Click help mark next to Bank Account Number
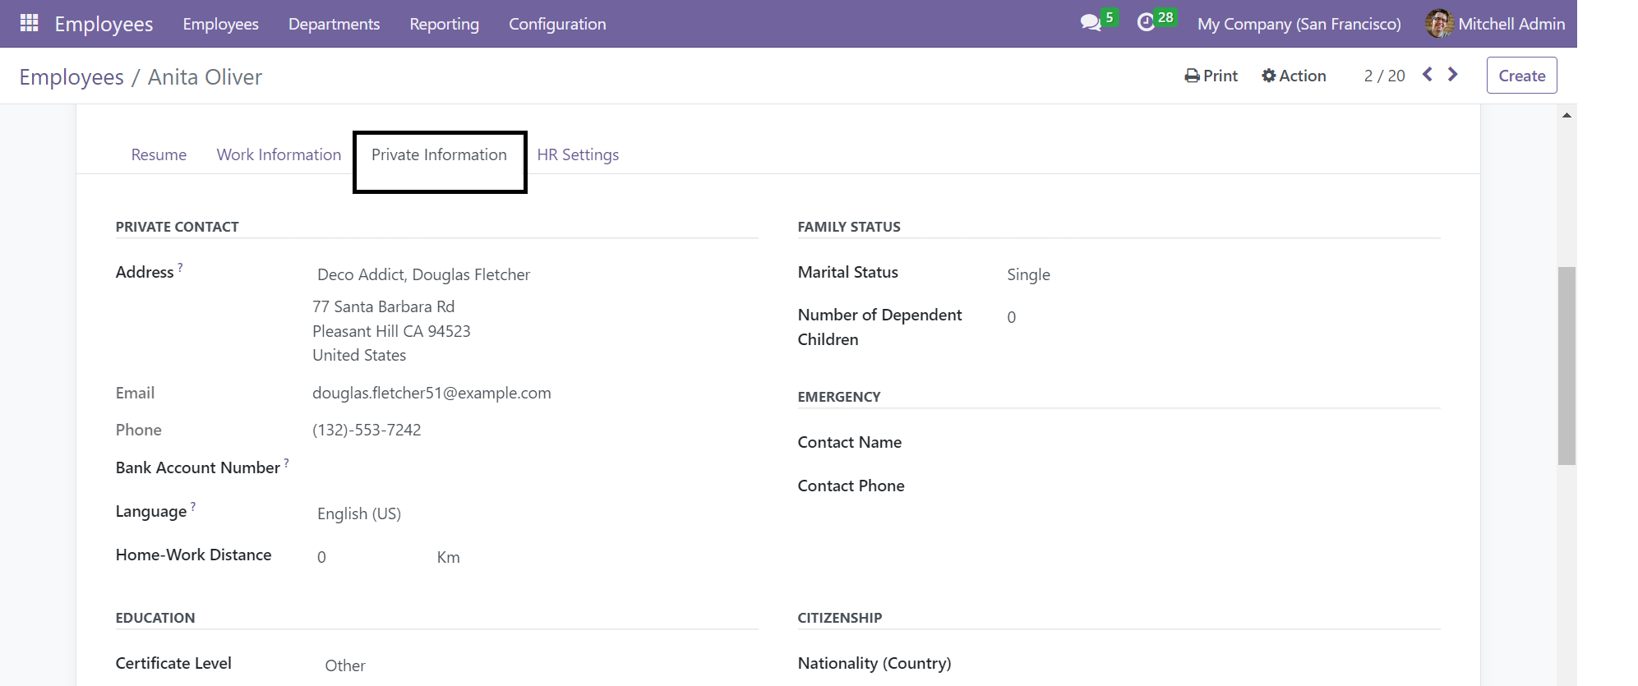Screen dimensions: 1638x686 [286, 463]
